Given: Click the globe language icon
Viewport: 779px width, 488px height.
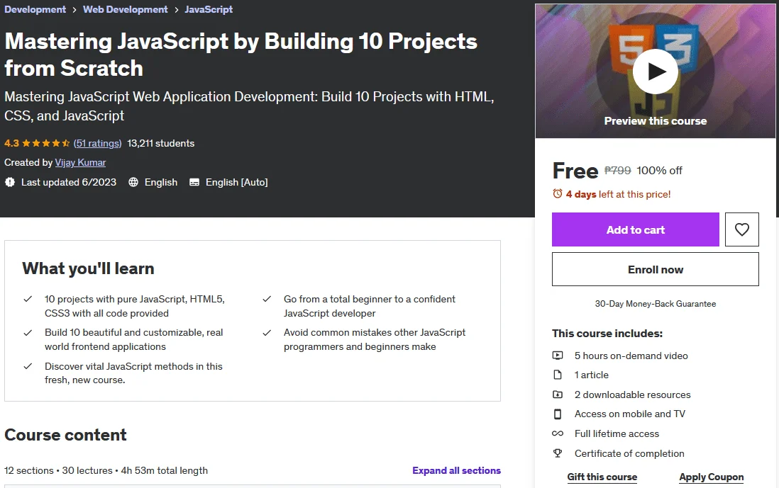Looking at the screenshot, I should click(x=133, y=183).
